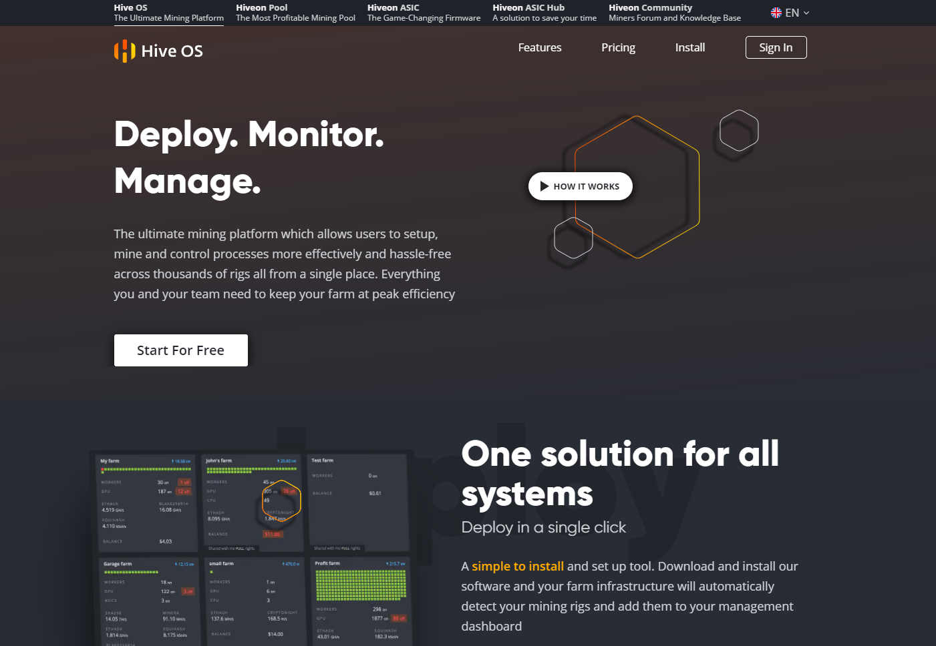
Task: Follow the 'simple to install' link
Action: (x=518, y=566)
